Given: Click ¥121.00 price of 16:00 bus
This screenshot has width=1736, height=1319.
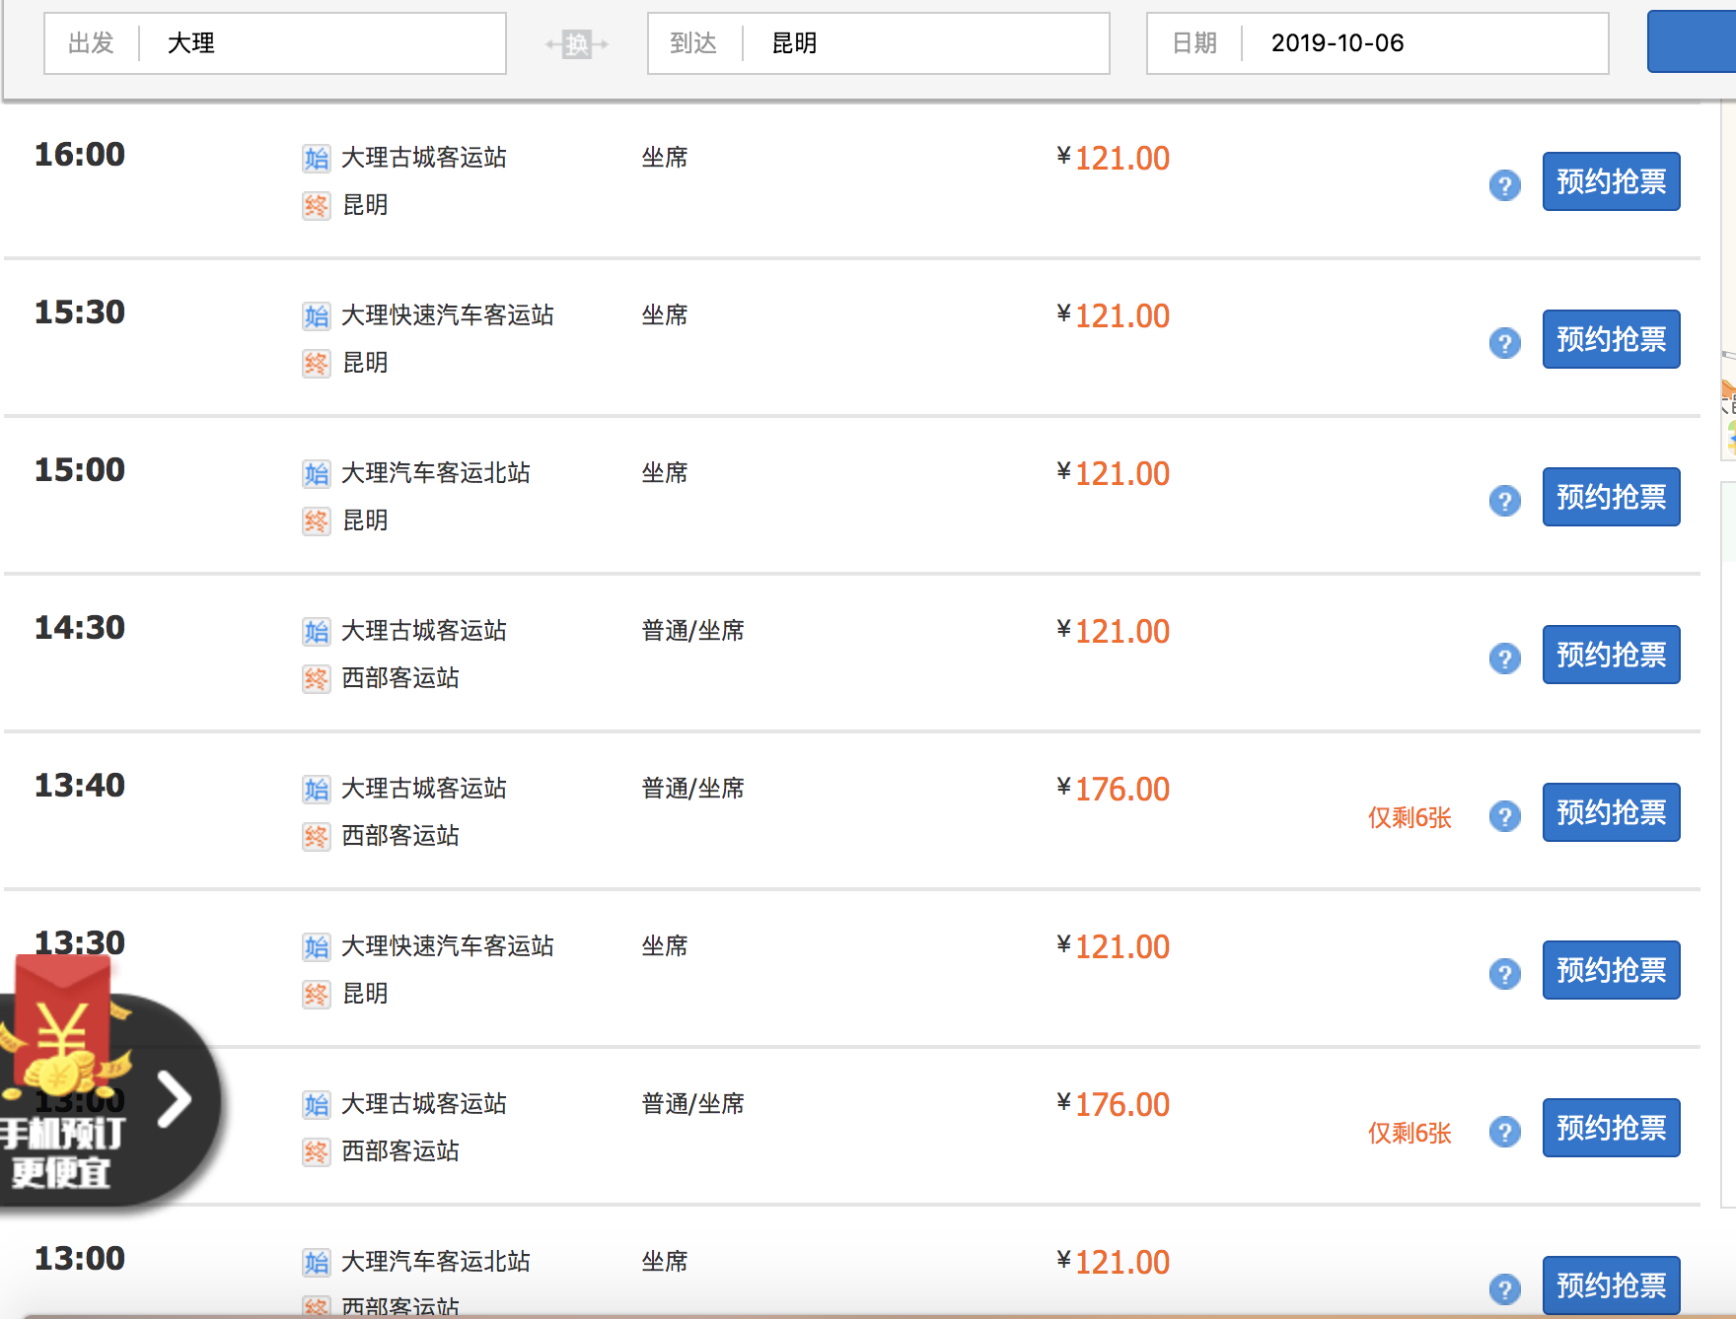Looking at the screenshot, I should [x=1114, y=158].
